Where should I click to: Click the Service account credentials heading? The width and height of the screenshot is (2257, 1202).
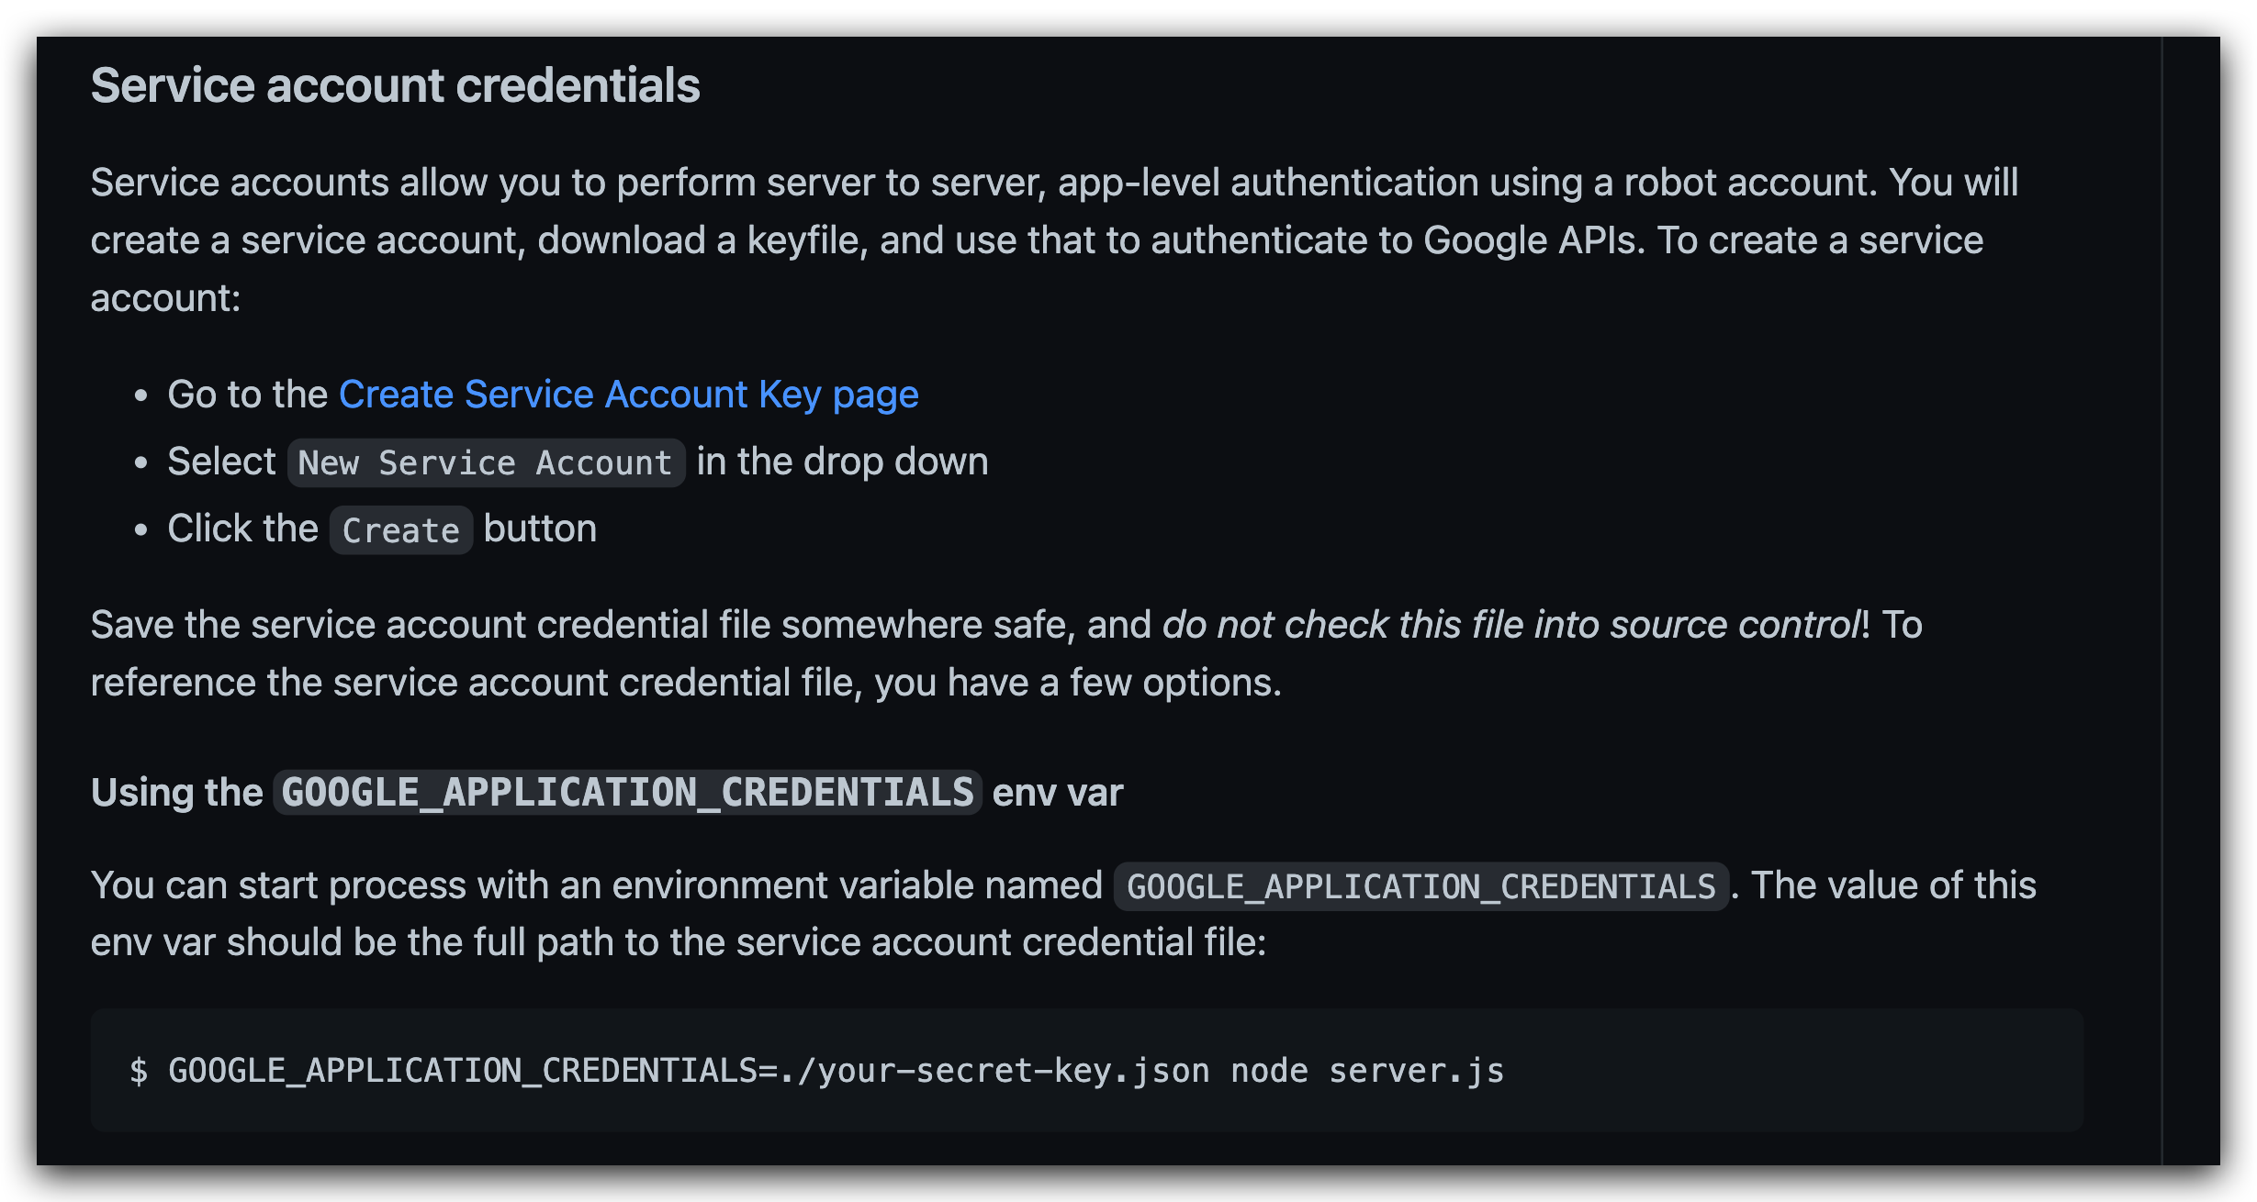coord(395,86)
